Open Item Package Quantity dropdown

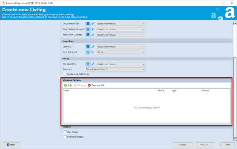tap(121, 29)
